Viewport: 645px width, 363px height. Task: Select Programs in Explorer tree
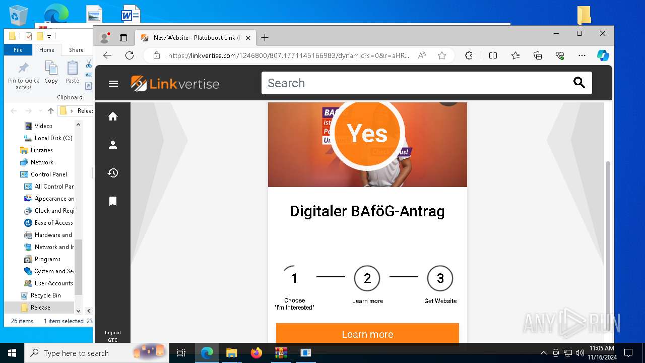click(x=47, y=259)
